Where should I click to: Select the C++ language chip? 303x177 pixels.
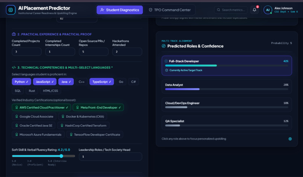point(82,82)
